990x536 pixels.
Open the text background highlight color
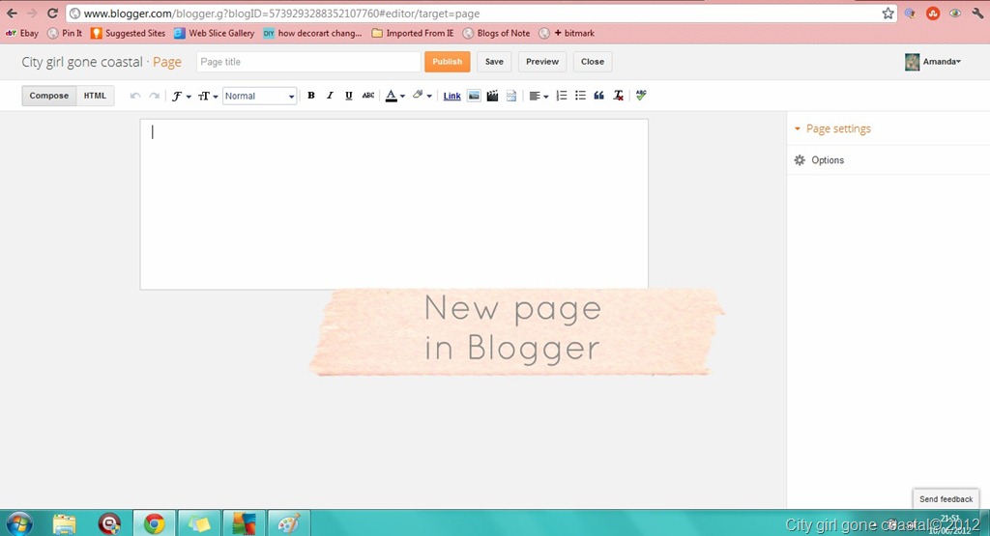tap(422, 96)
